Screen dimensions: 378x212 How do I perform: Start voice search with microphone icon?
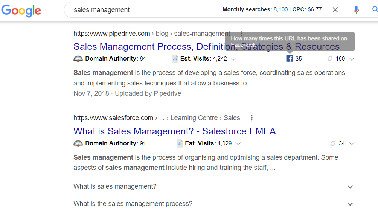[356, 10]
